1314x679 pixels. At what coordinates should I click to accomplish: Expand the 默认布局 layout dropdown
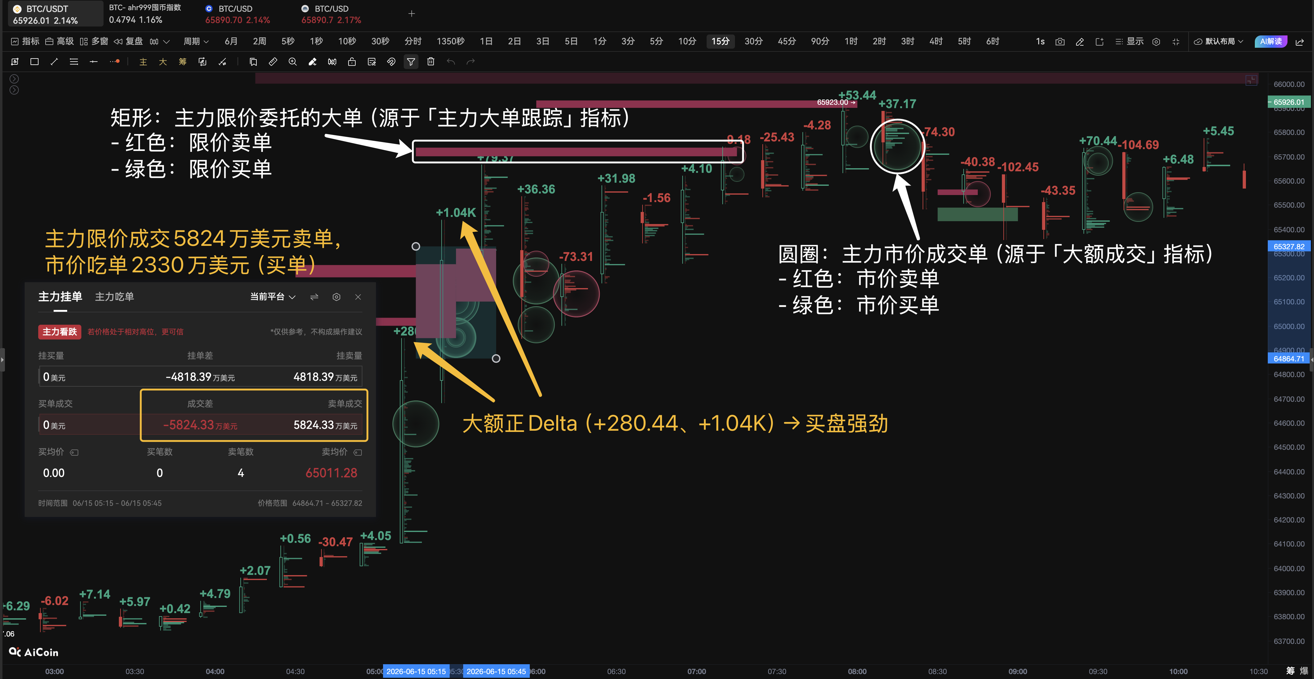pos(1218,41)
